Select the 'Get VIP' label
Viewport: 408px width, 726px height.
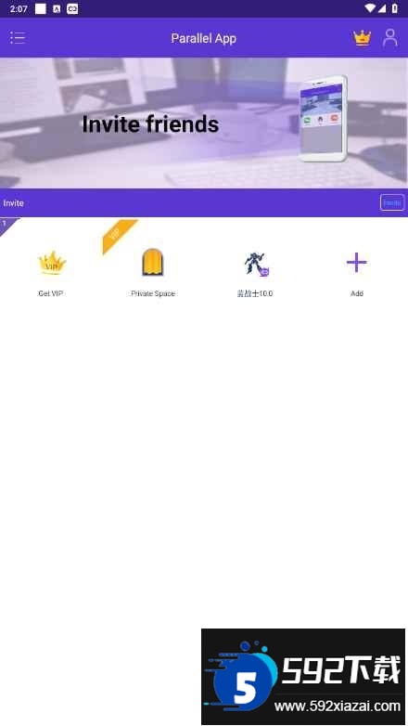[50, 293]
